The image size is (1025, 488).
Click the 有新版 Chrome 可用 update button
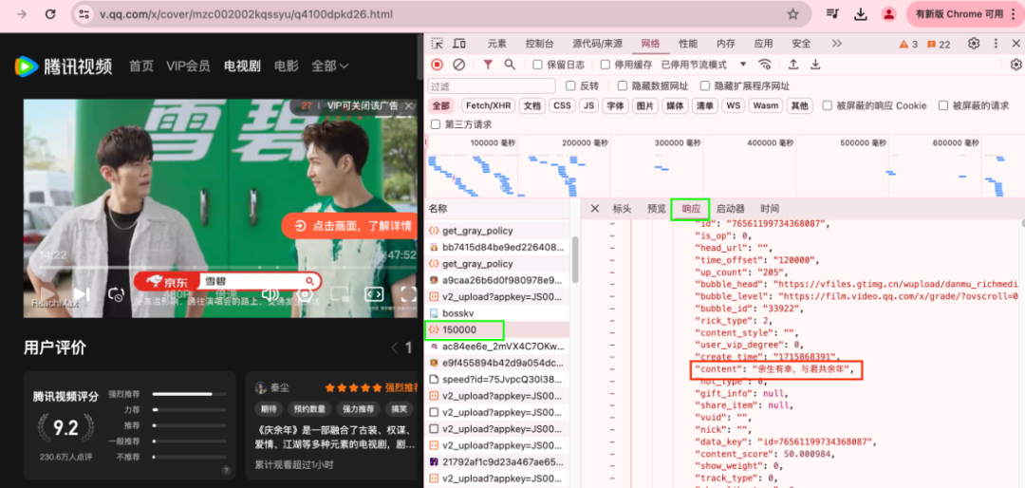[963, 13]
